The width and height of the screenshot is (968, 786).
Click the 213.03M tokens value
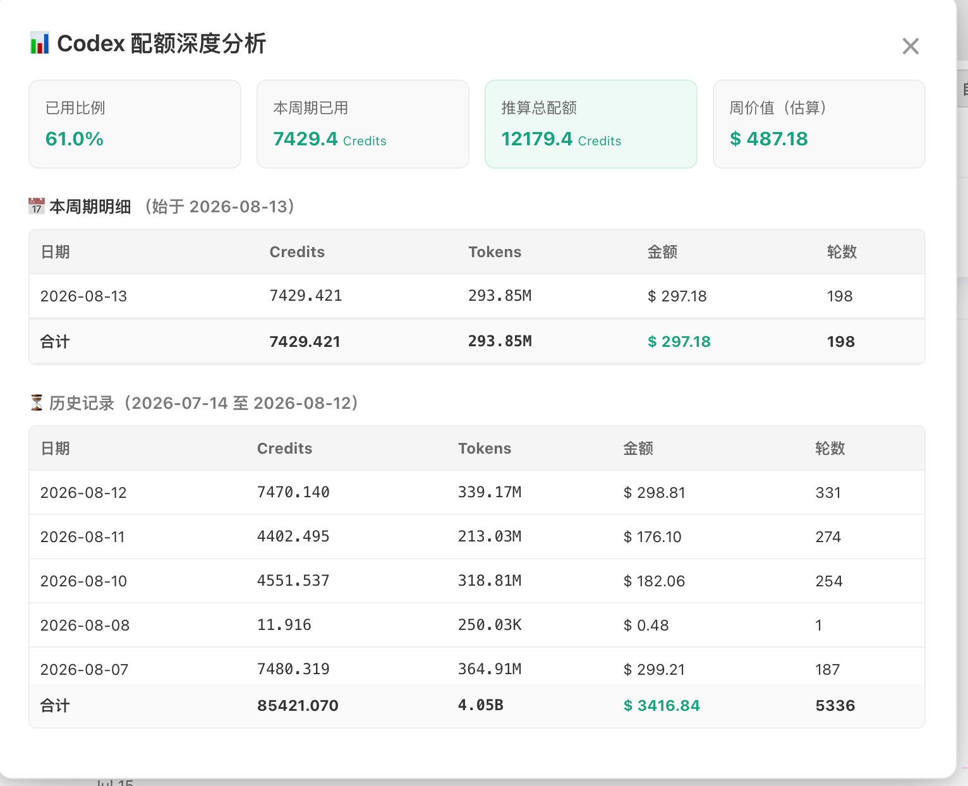coord(490,536)
